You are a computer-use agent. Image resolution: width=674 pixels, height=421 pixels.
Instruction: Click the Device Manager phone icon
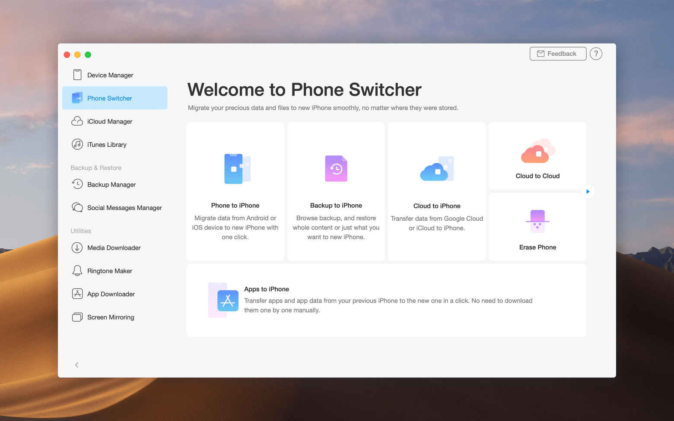(77, 75)
